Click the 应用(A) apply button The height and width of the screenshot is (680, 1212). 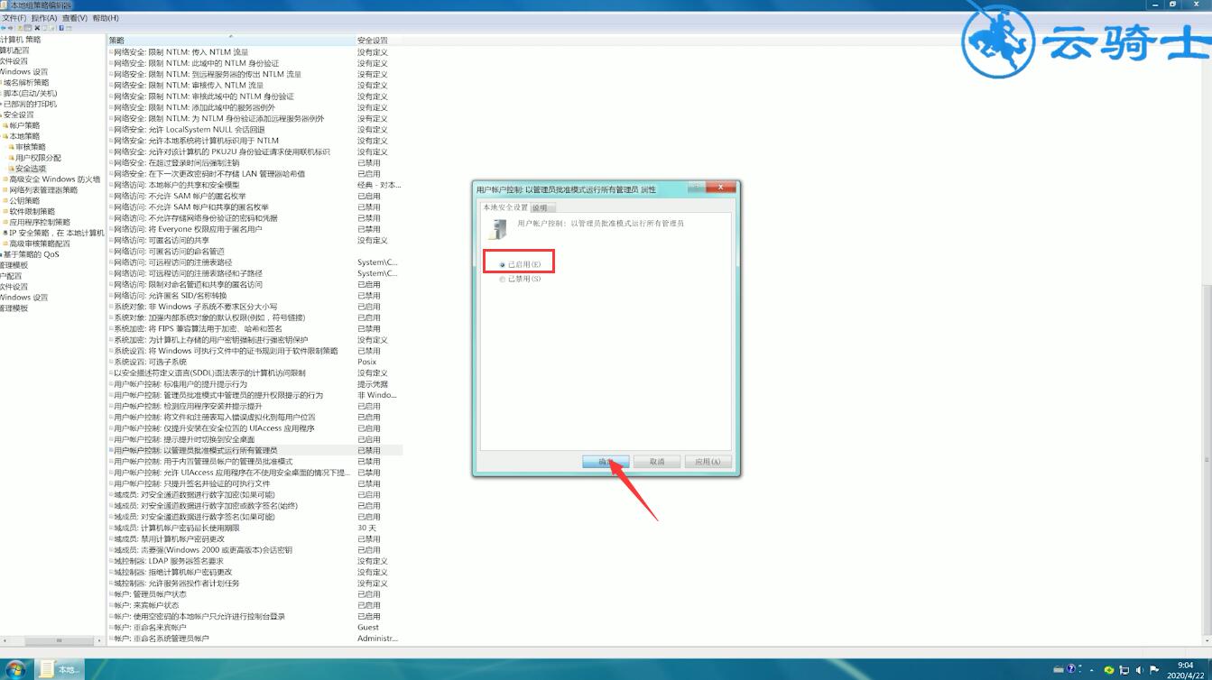(x=707, y=462)
